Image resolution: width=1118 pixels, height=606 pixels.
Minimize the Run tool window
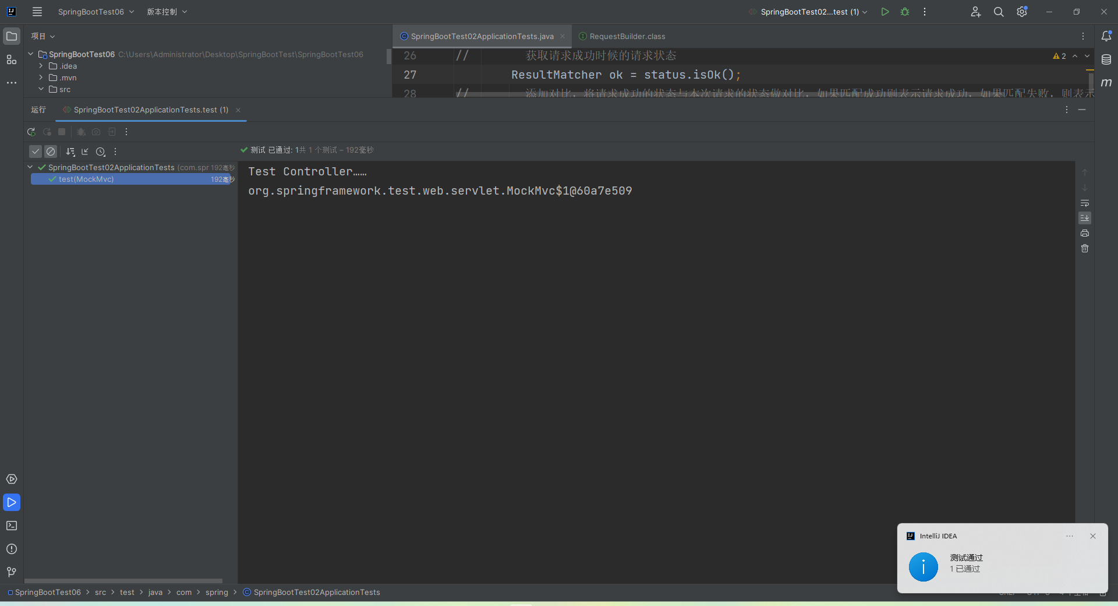[x=1082, y=110]
